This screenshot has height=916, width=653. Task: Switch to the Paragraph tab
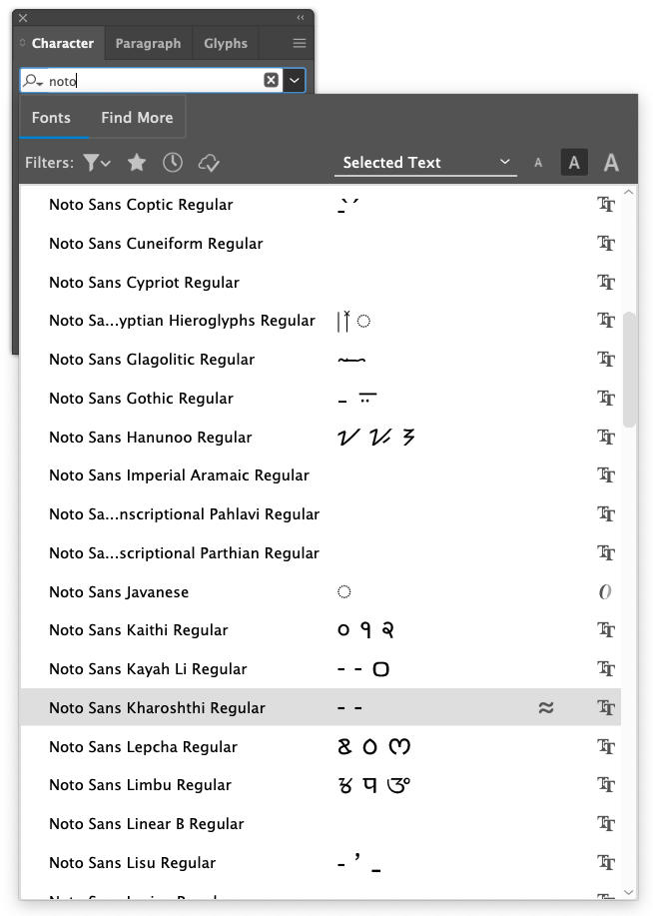(x=149, y=43)
